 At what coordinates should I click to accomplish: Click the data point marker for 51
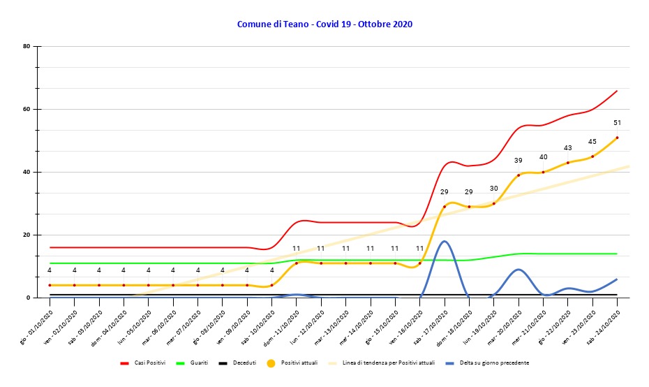click(x=617, y=138)
